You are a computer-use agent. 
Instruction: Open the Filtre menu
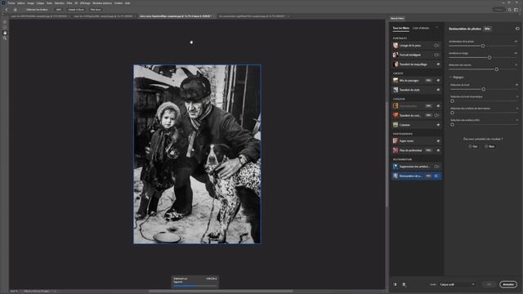coord(69,3)
